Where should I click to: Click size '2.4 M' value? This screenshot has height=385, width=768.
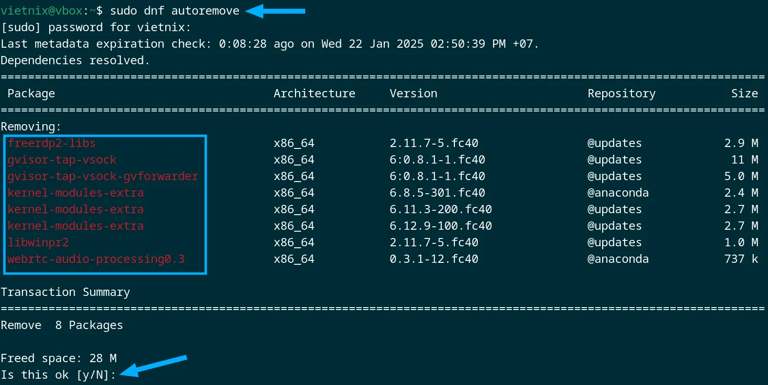pos(741,193)
